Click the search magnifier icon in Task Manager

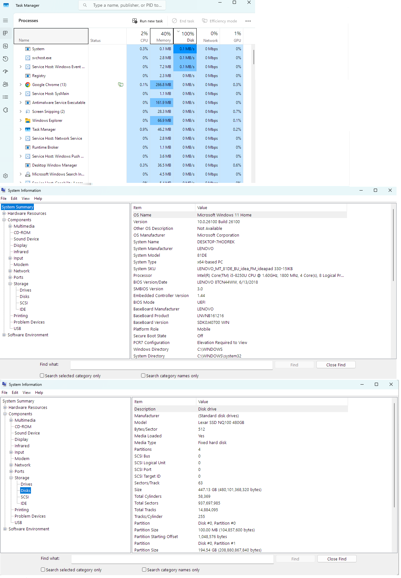click(x=85, y=5)
